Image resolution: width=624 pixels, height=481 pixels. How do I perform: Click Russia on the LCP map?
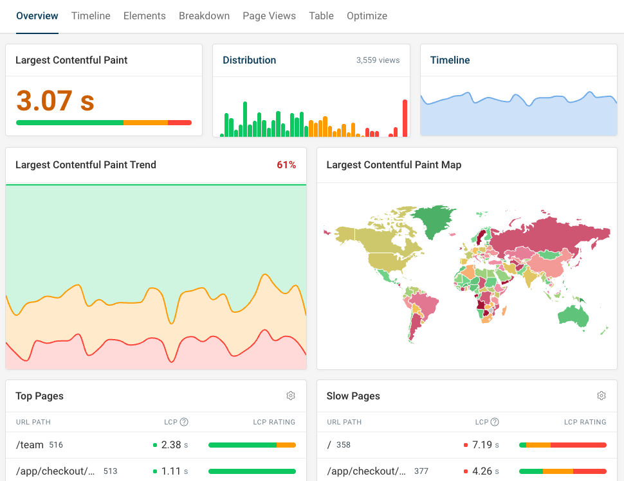549,236
